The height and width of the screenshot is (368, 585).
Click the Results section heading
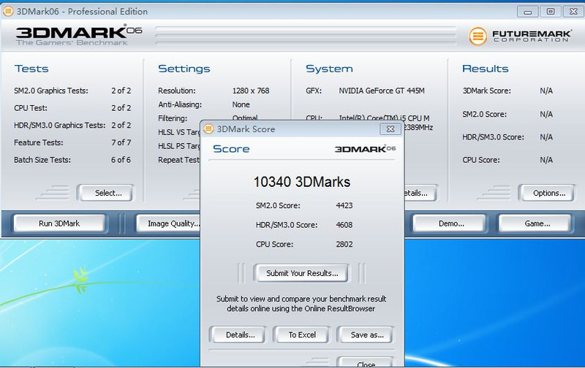click(485, 69)
